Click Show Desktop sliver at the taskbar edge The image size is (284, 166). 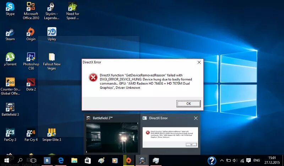click(283, 160)
